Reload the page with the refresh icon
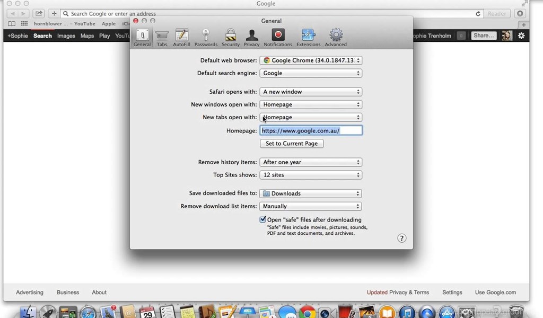 coord(478,14)
